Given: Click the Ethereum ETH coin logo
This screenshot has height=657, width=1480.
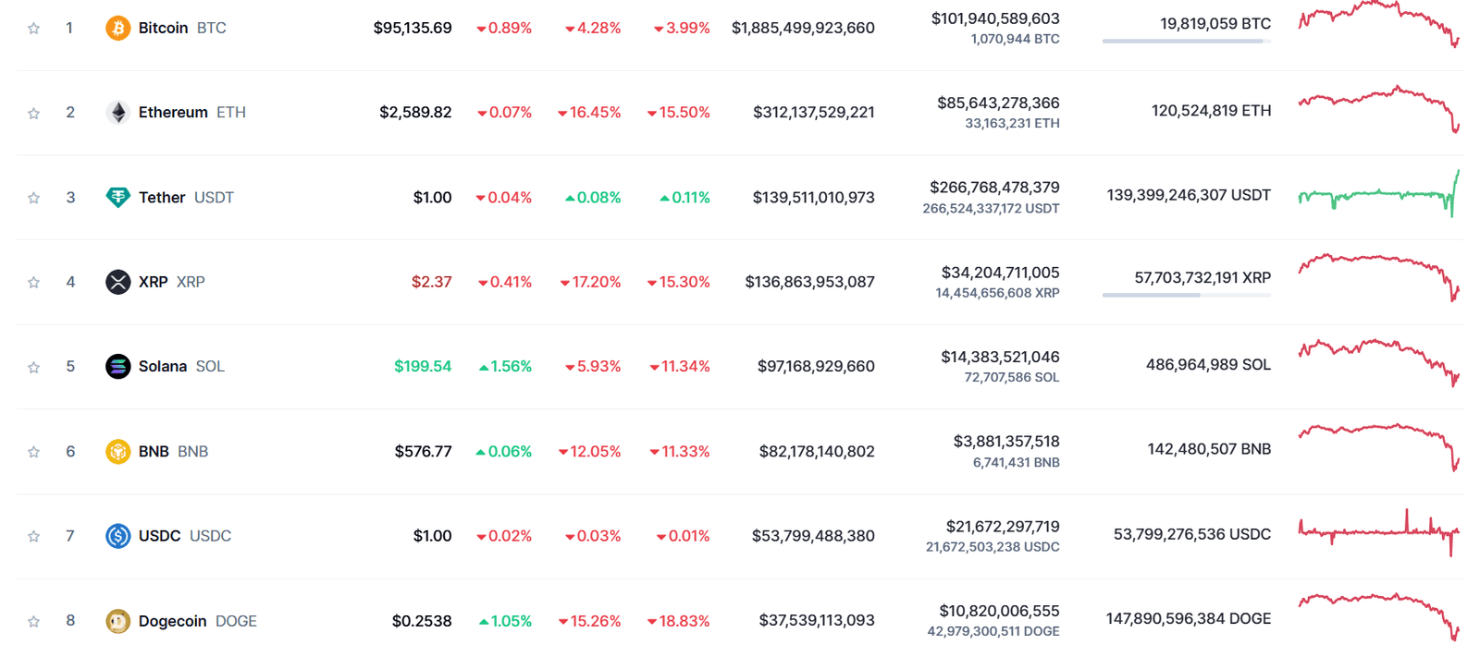Looking at the screenshot, I should pos(118,112).
